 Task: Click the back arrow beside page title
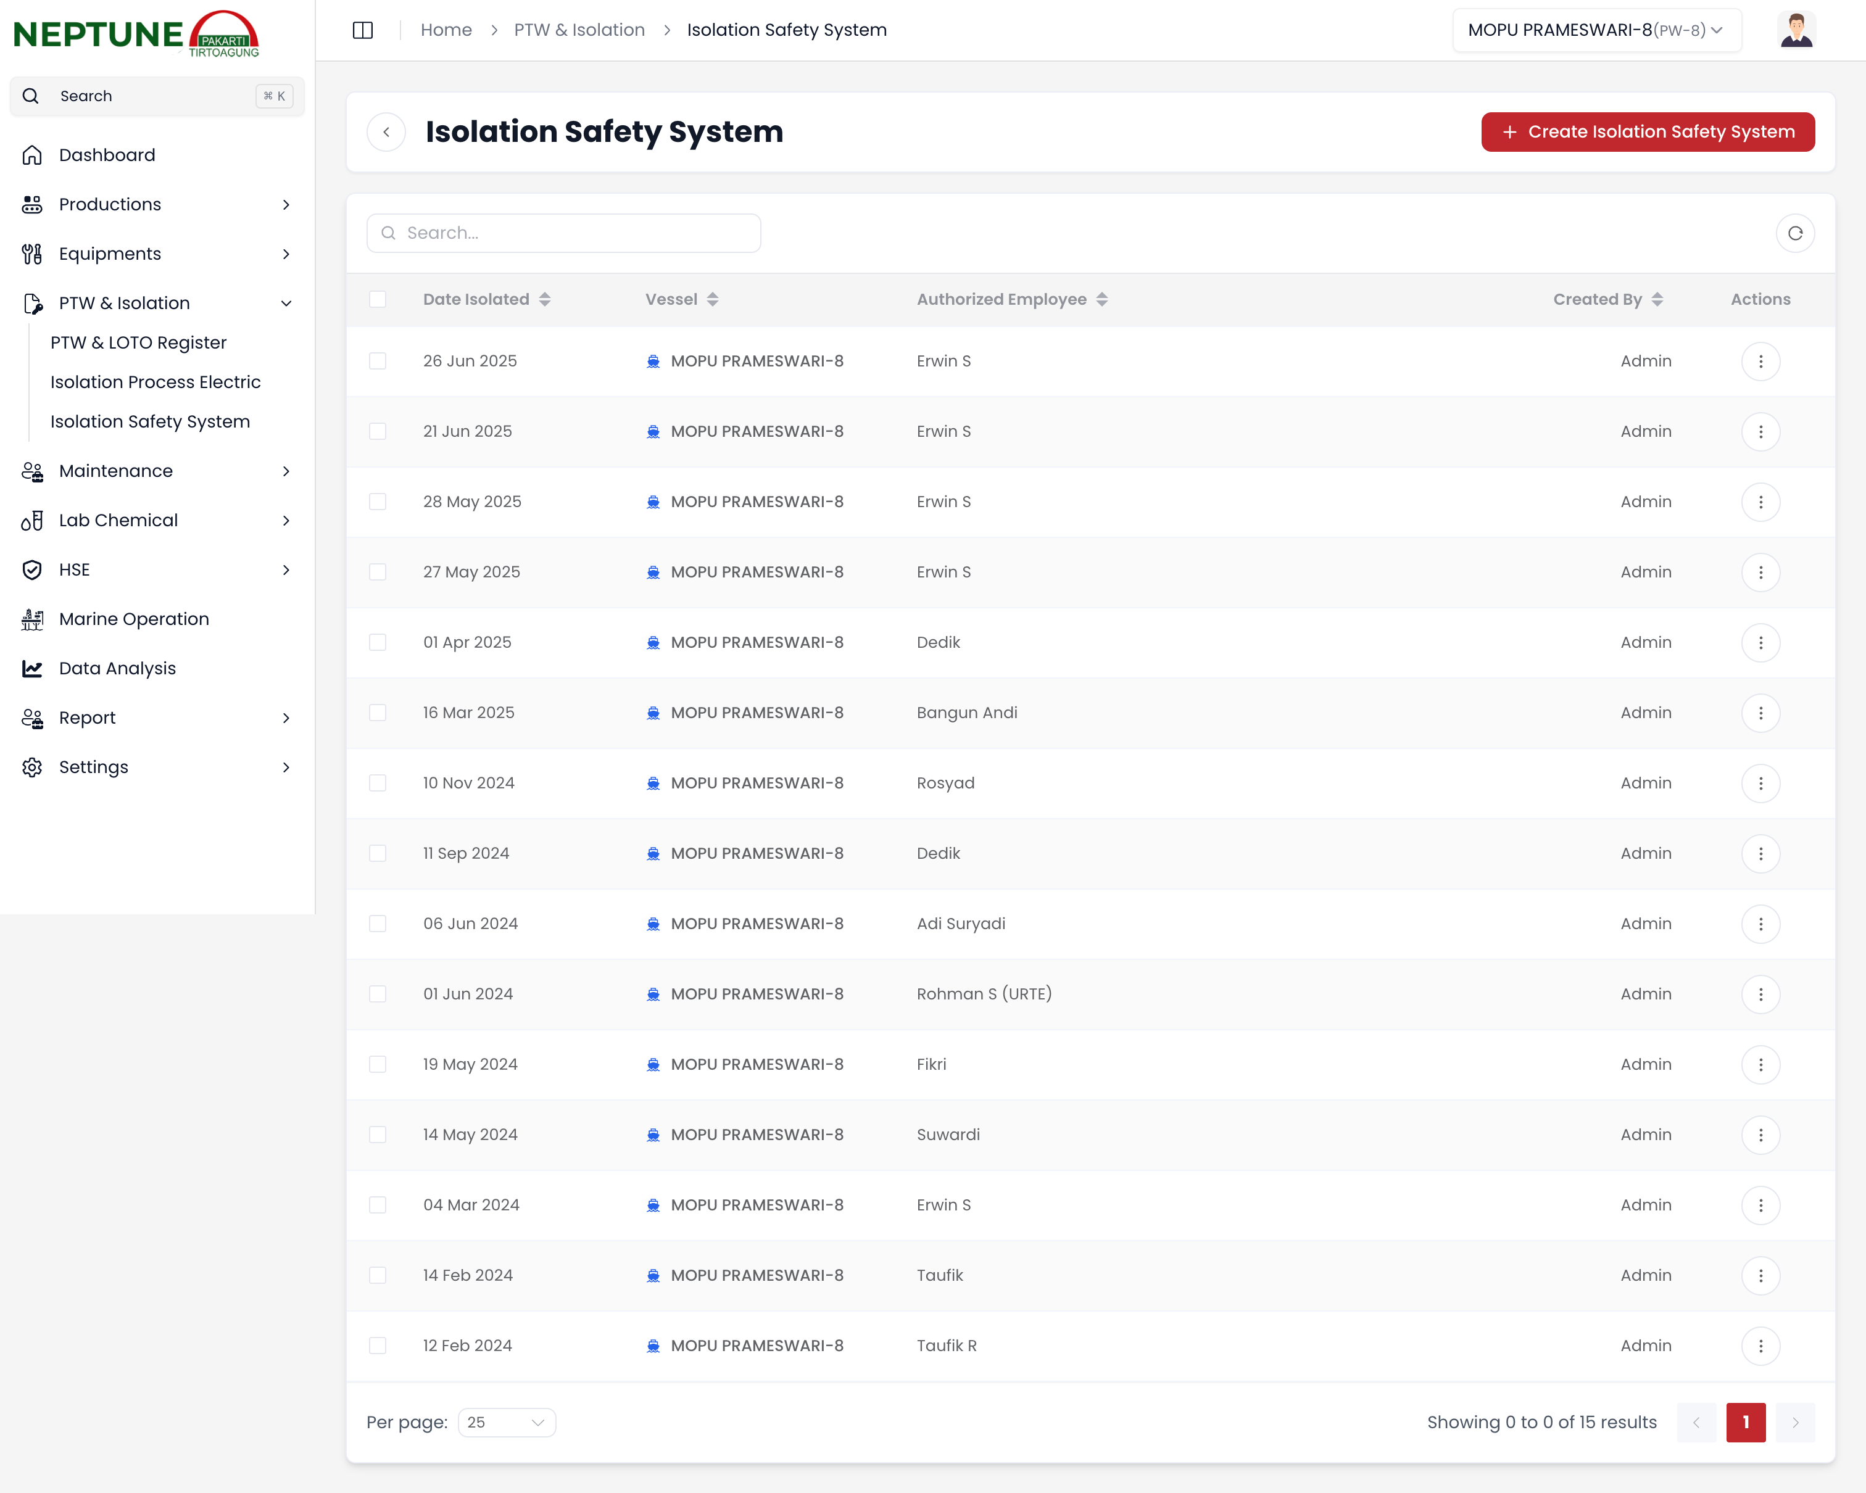click(x=386, y=131)
